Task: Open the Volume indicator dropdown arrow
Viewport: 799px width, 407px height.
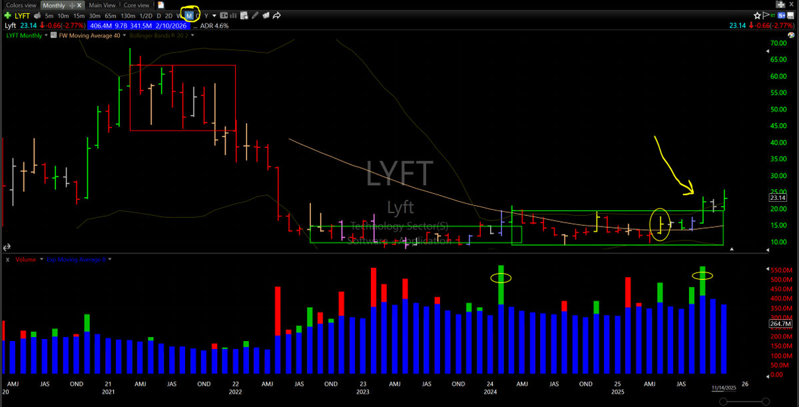Action: tap(40, 260)
